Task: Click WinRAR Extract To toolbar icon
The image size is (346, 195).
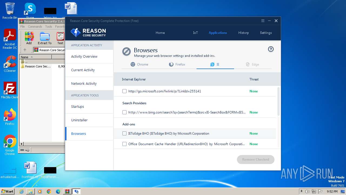Action: 45,38
